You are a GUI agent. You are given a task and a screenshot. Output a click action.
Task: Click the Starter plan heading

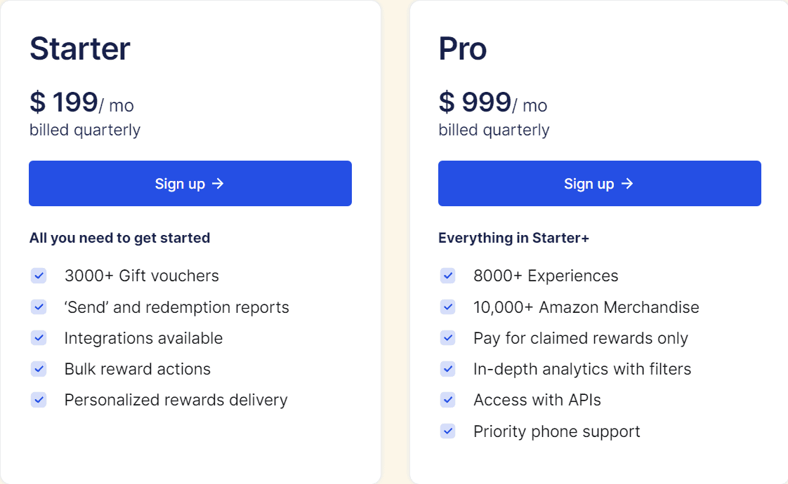click(80, 49)
